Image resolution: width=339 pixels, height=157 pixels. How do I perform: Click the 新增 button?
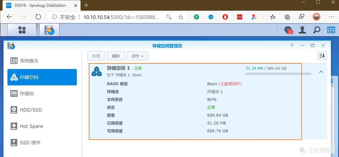point(96,56)
